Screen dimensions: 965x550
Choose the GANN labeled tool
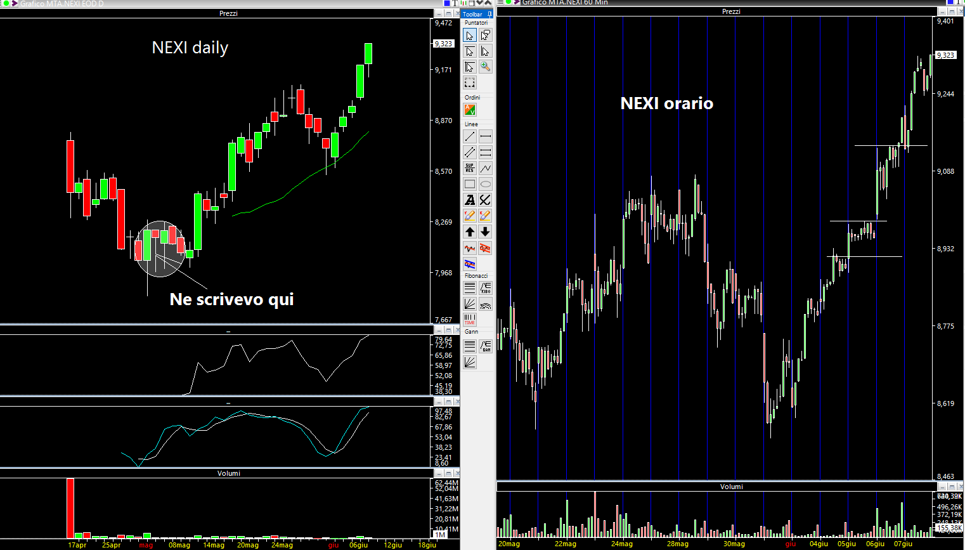point(486,346)
